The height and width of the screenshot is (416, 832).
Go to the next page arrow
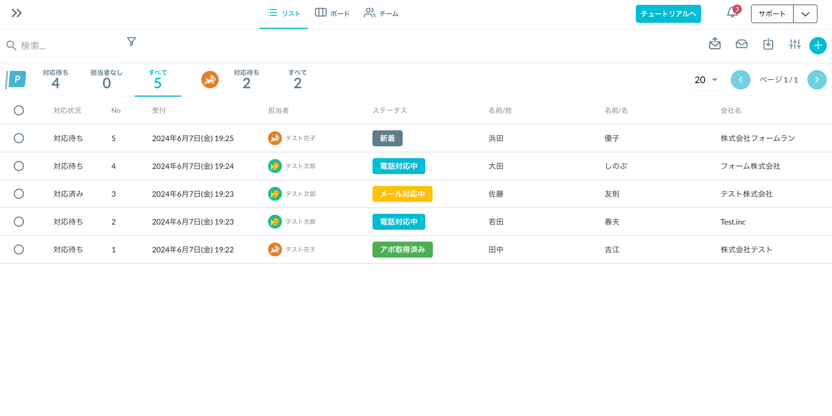817,80
